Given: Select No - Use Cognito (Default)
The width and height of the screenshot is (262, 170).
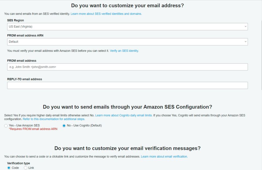Looking at the screenshot, I should point(64,126).
